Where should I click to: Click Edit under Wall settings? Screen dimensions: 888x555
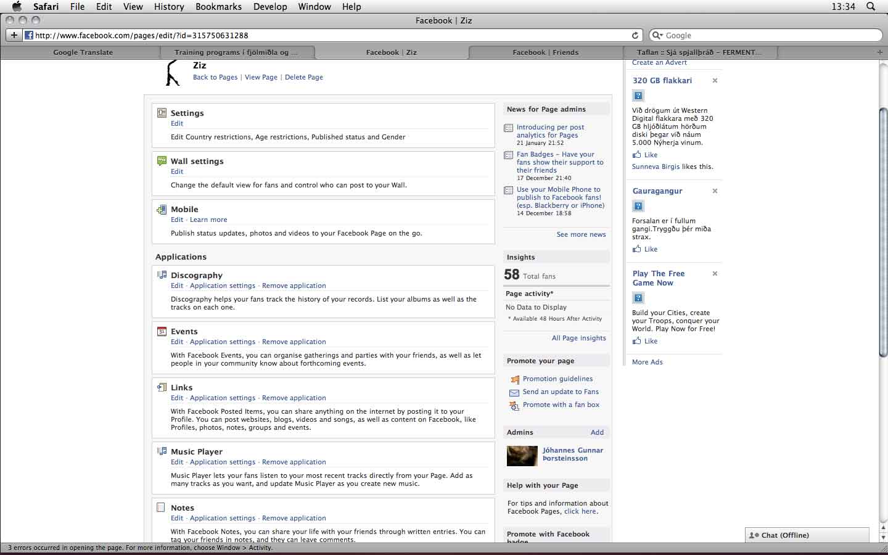[177, 171]
